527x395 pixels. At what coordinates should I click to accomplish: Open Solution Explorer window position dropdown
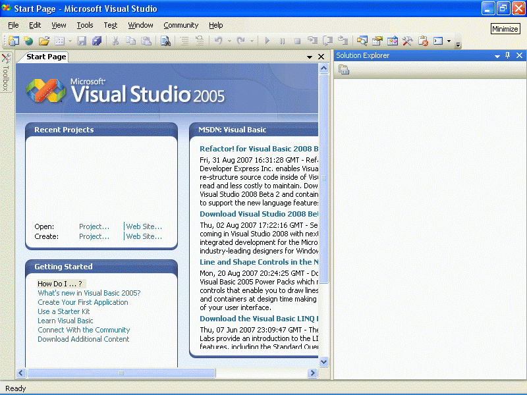pyautogui.click(x=497, y=56)
